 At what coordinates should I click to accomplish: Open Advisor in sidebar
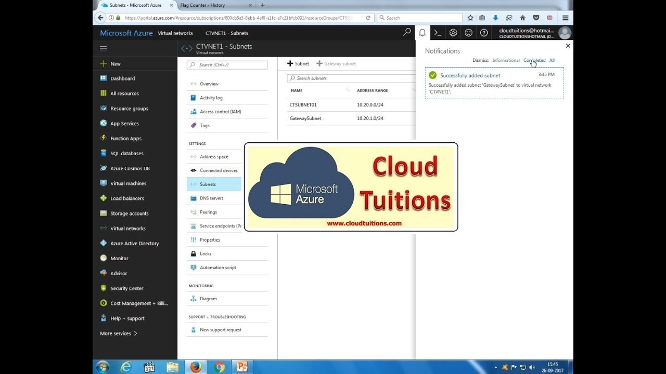119,273
